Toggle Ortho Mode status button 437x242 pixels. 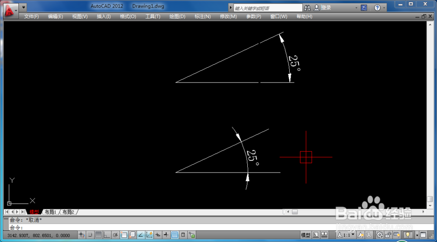107,235
